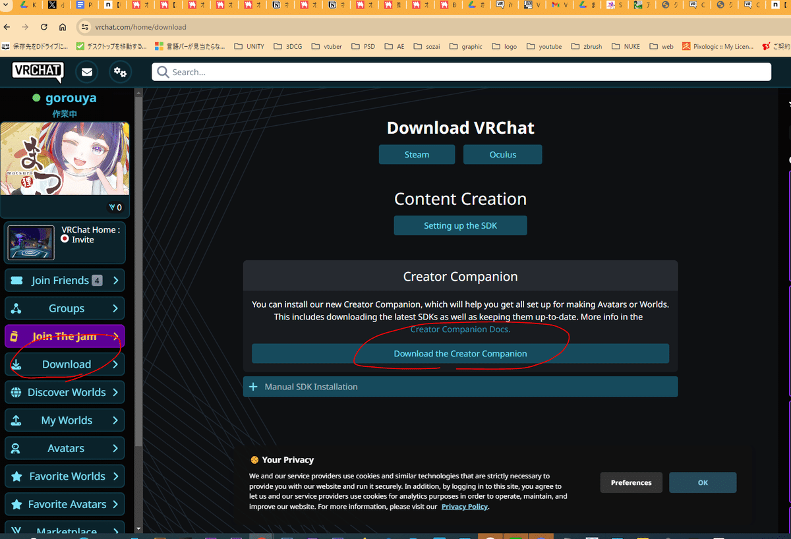Viewport: 791px width, 539px height.
Task: Open Favorite Worlds in sidebar
Action: click(65, 476)
